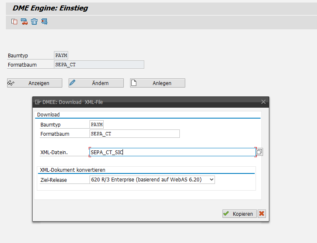
Task: Click the Baumtyp field in the dialog
Action: pyautogui.click(x=97, y=124)
